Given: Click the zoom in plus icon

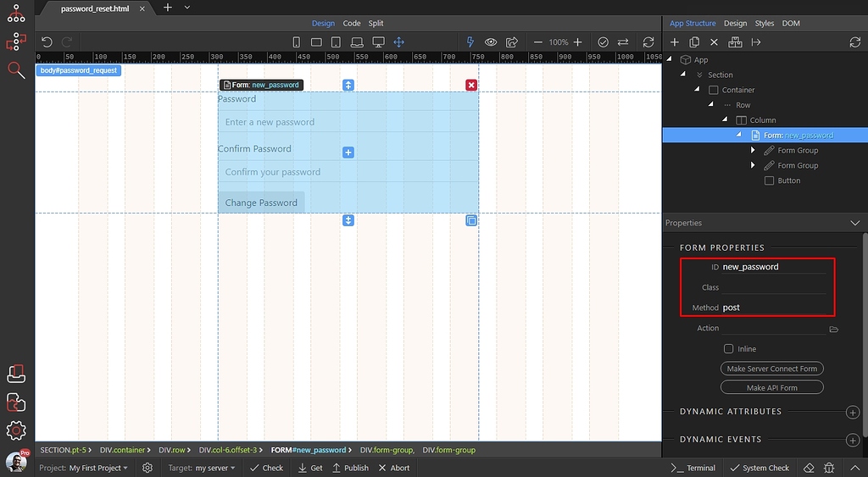Looking at the screenshot, I should coord(577,42).
